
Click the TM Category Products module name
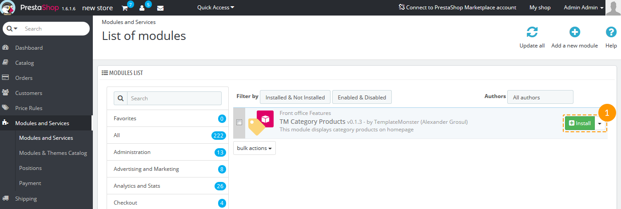(312, 121)
